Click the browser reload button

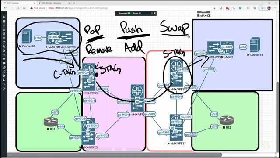pyautogui.click(x=18, y=8)
